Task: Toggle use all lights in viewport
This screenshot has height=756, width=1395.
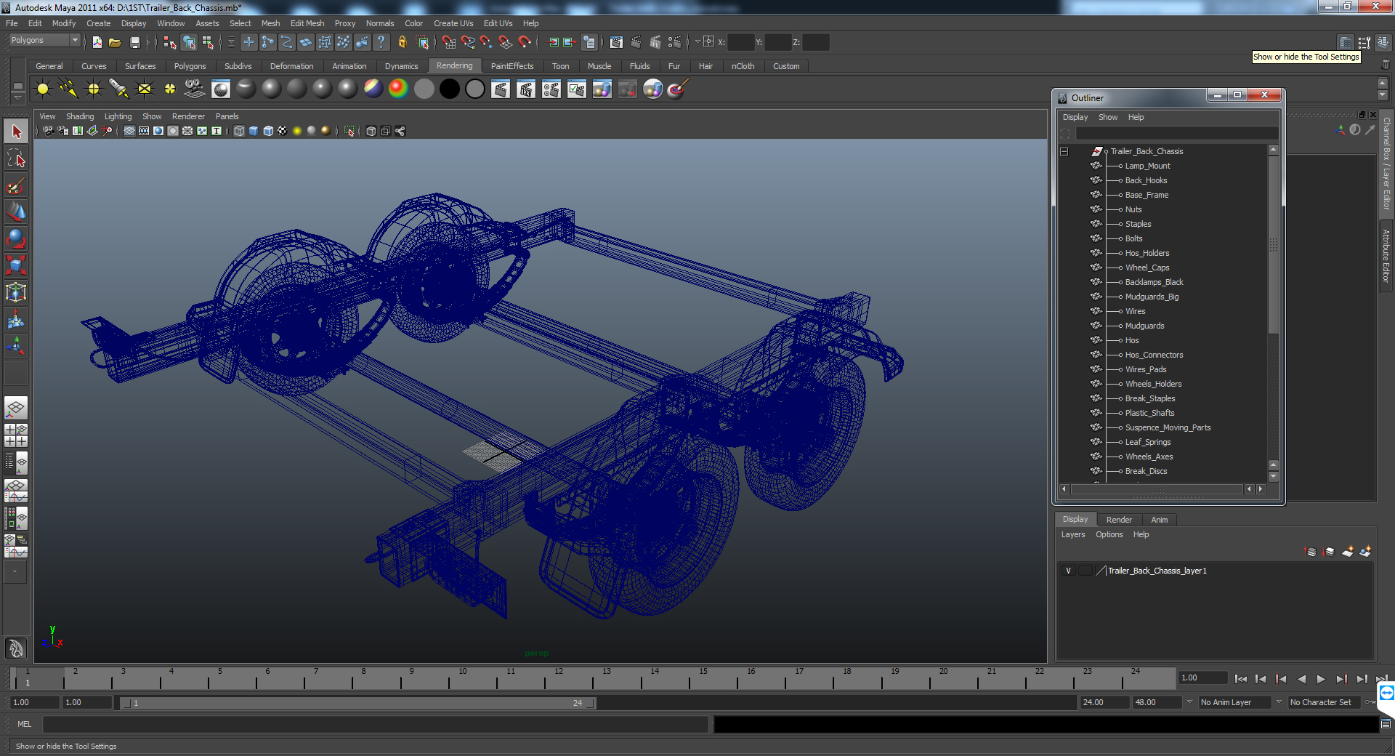Action: [297, 131]
